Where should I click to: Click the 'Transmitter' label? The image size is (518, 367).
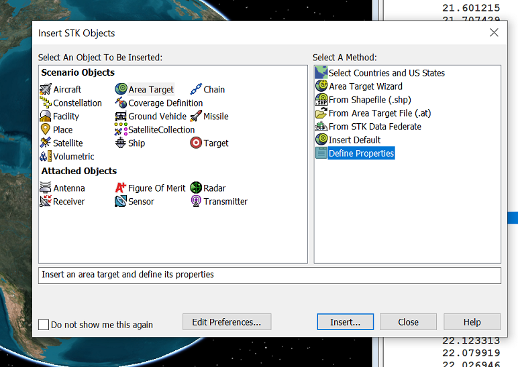pos(225,202)
